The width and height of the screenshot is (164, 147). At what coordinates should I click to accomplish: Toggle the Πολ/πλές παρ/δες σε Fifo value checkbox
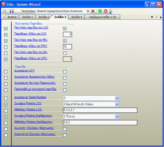coord(65,41)
